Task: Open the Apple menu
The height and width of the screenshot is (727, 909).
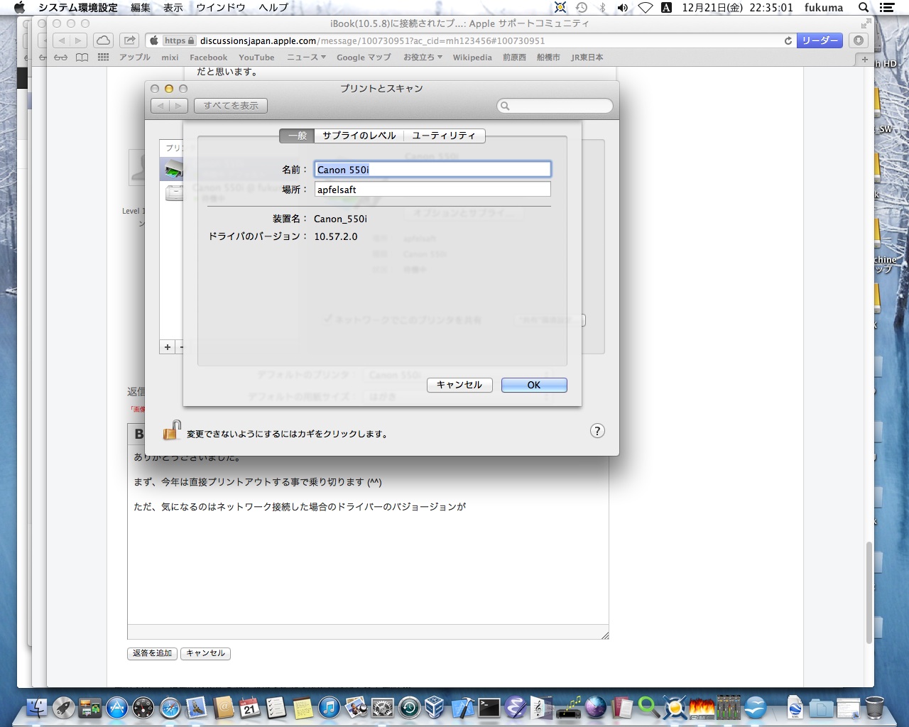Action: click(19, 8)
